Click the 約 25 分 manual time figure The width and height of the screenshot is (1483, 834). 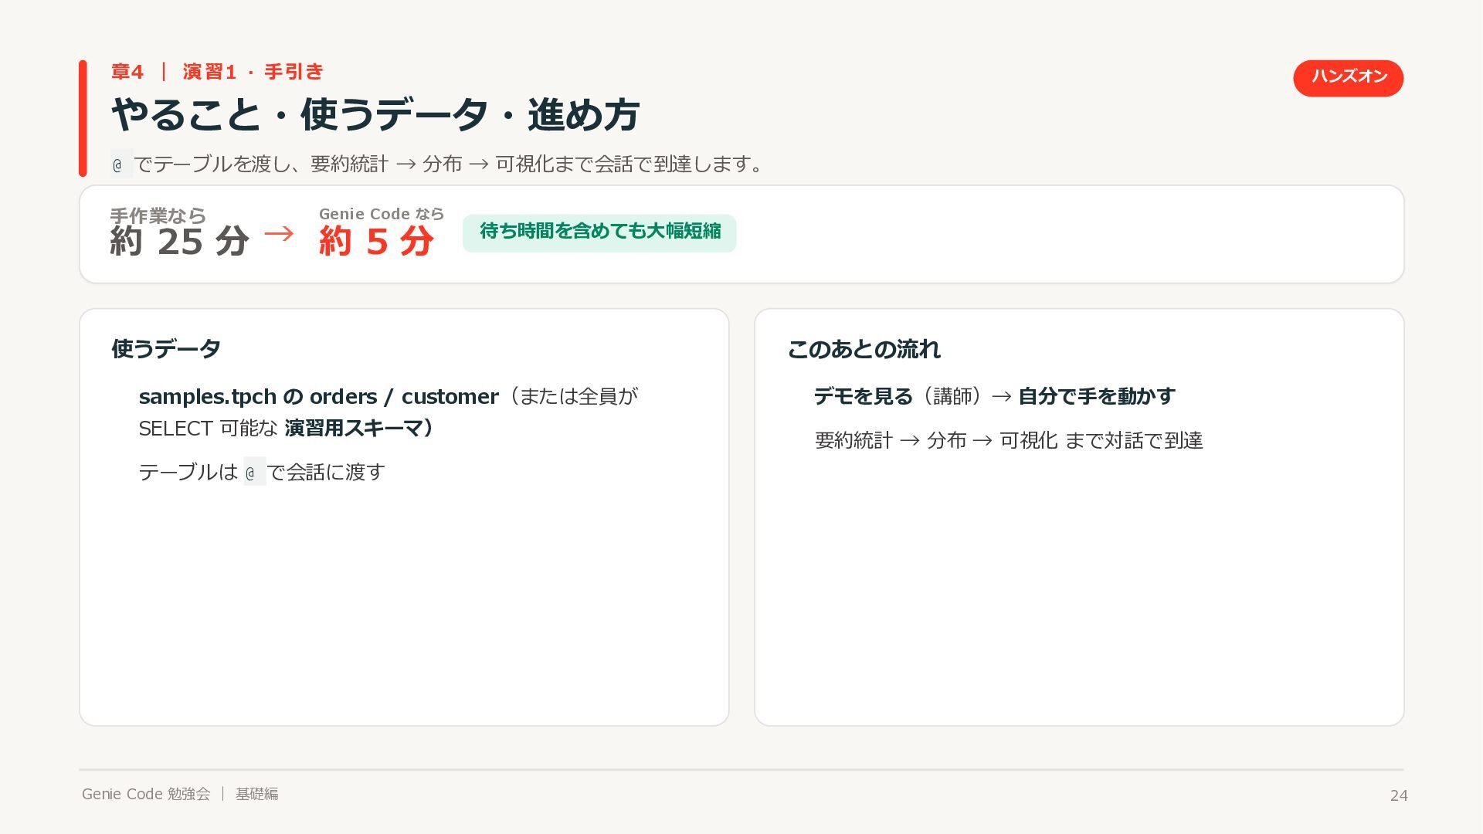point(179,242)
